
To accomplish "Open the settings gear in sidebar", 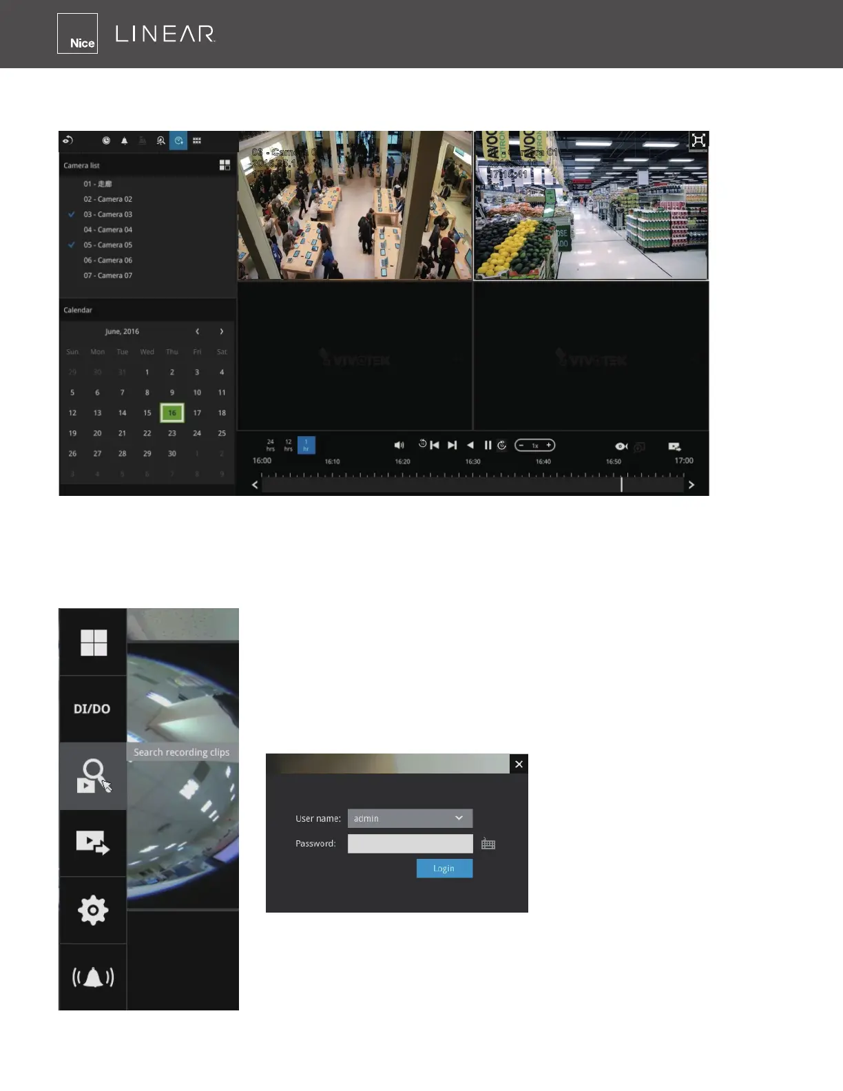I will tap(93, 911).
